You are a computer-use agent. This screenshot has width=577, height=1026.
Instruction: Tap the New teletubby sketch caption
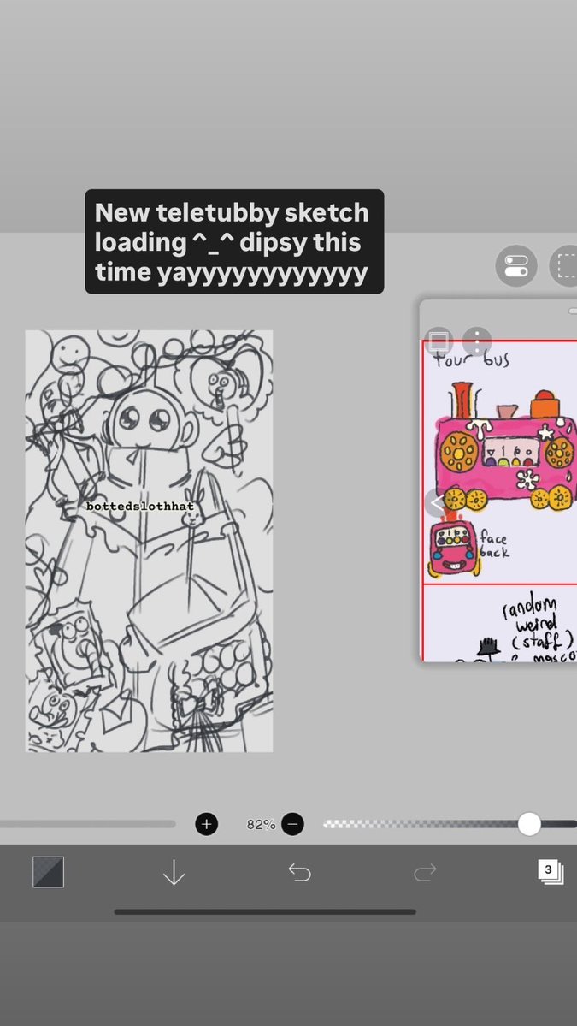pos(234,241)
